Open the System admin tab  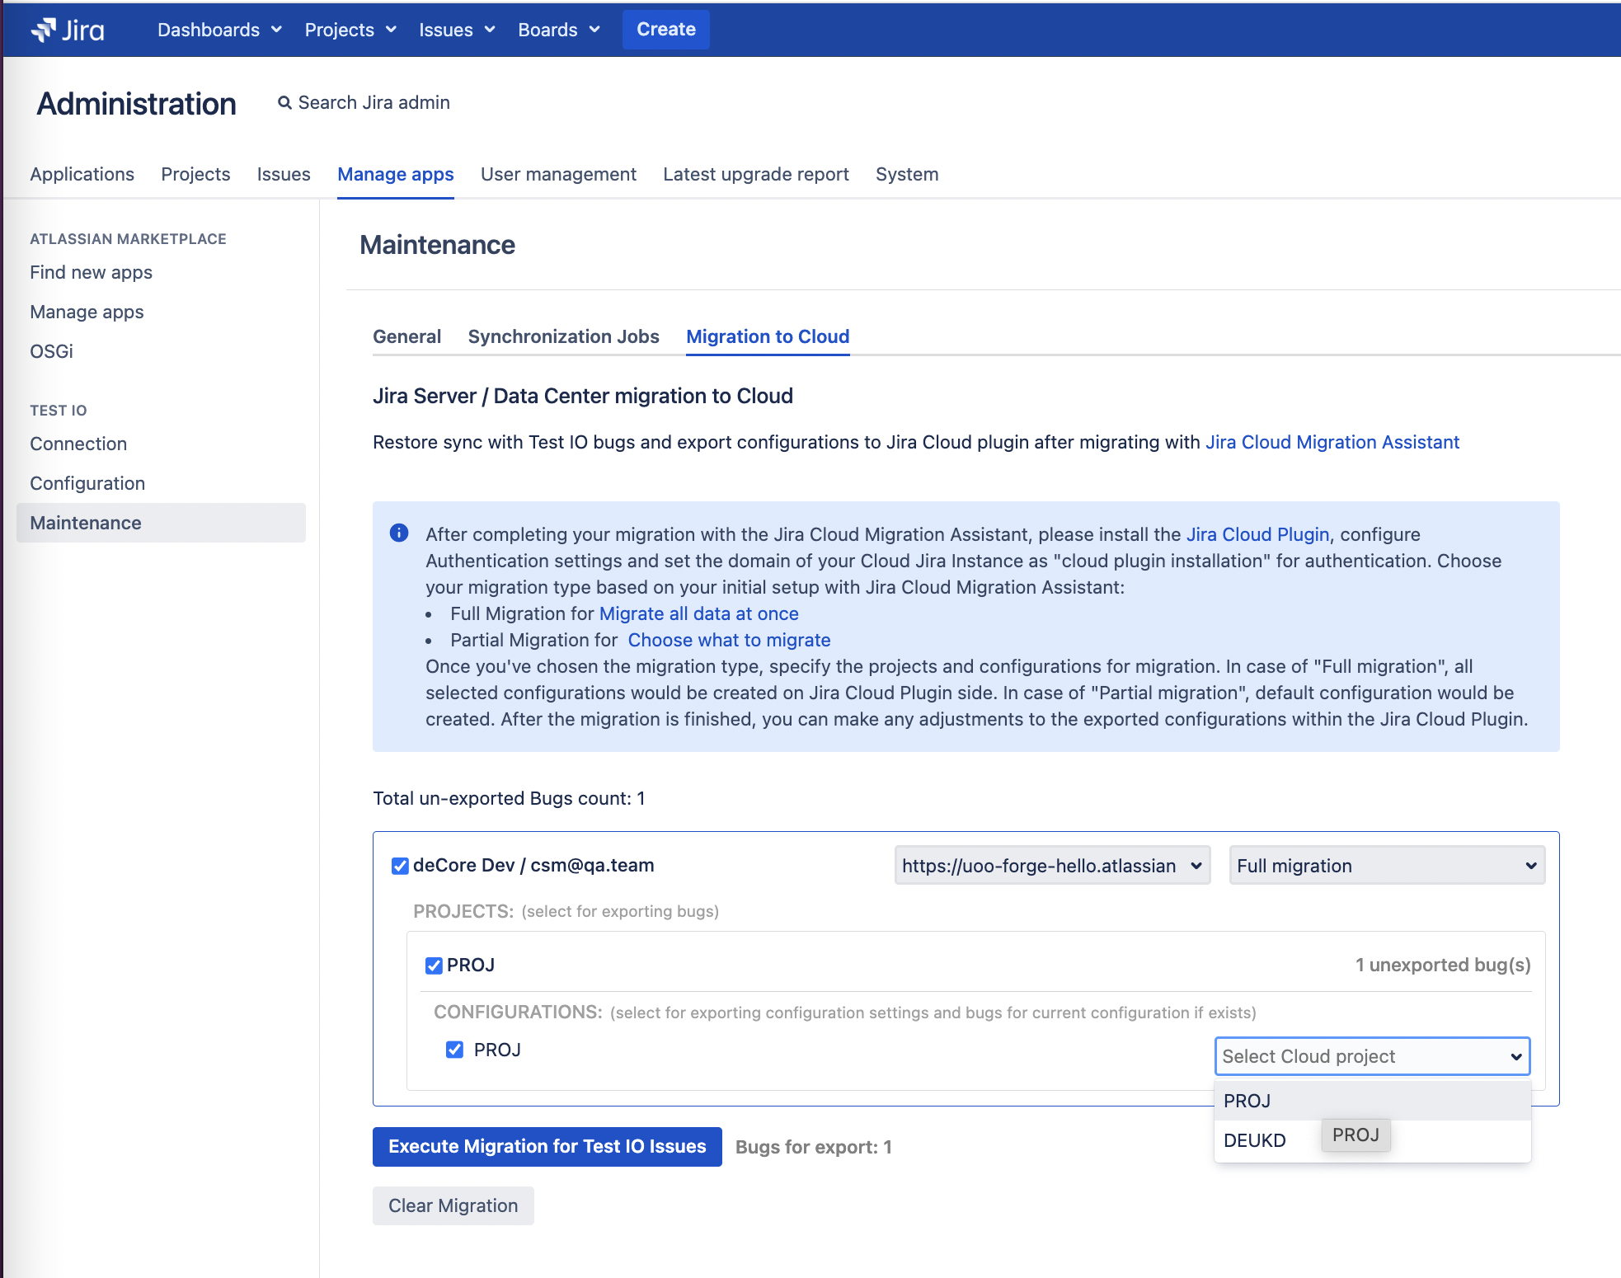click(907, 174)
